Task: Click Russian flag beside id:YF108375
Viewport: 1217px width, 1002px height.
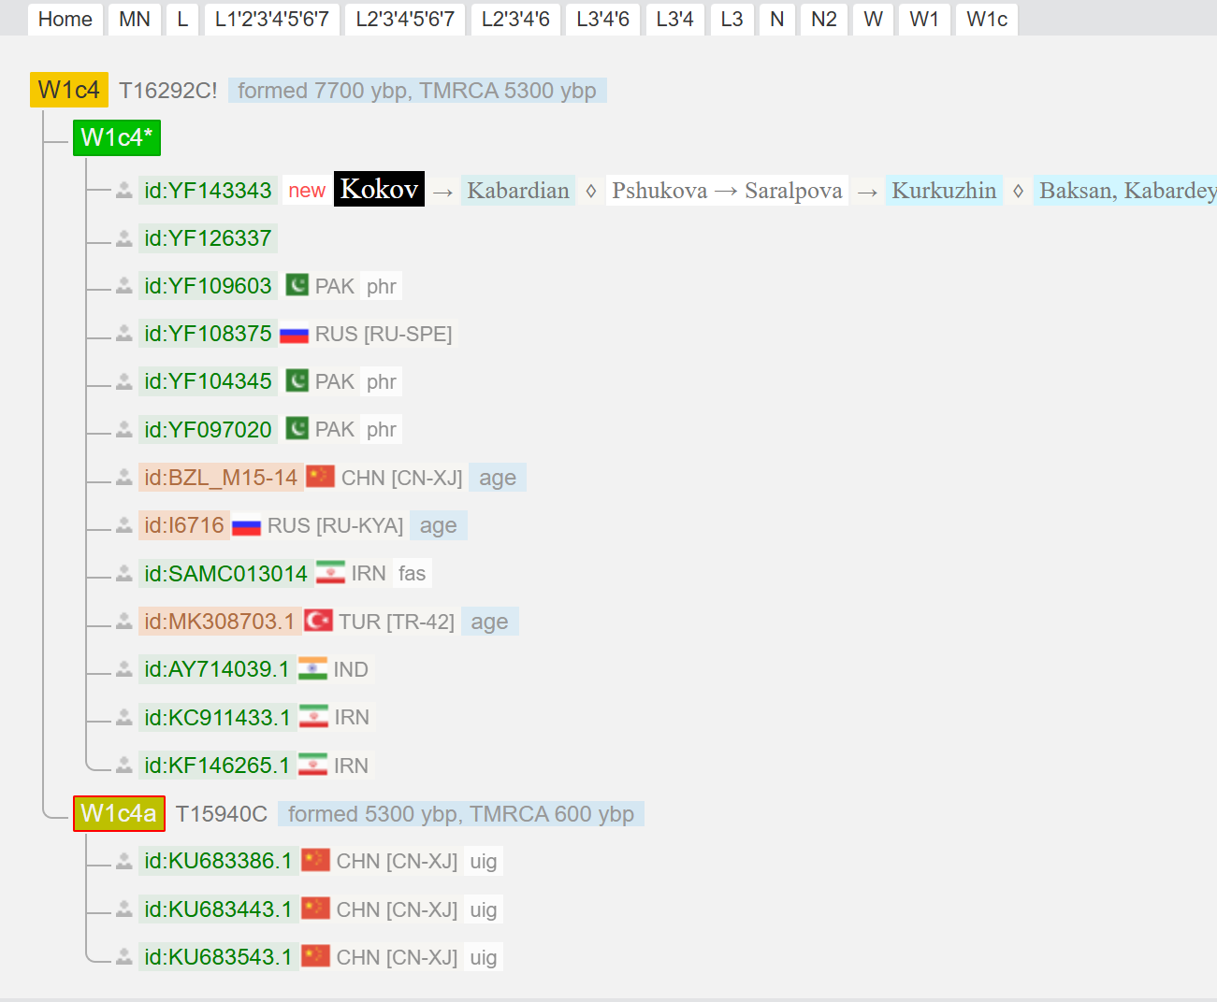Action: point(294,334)
